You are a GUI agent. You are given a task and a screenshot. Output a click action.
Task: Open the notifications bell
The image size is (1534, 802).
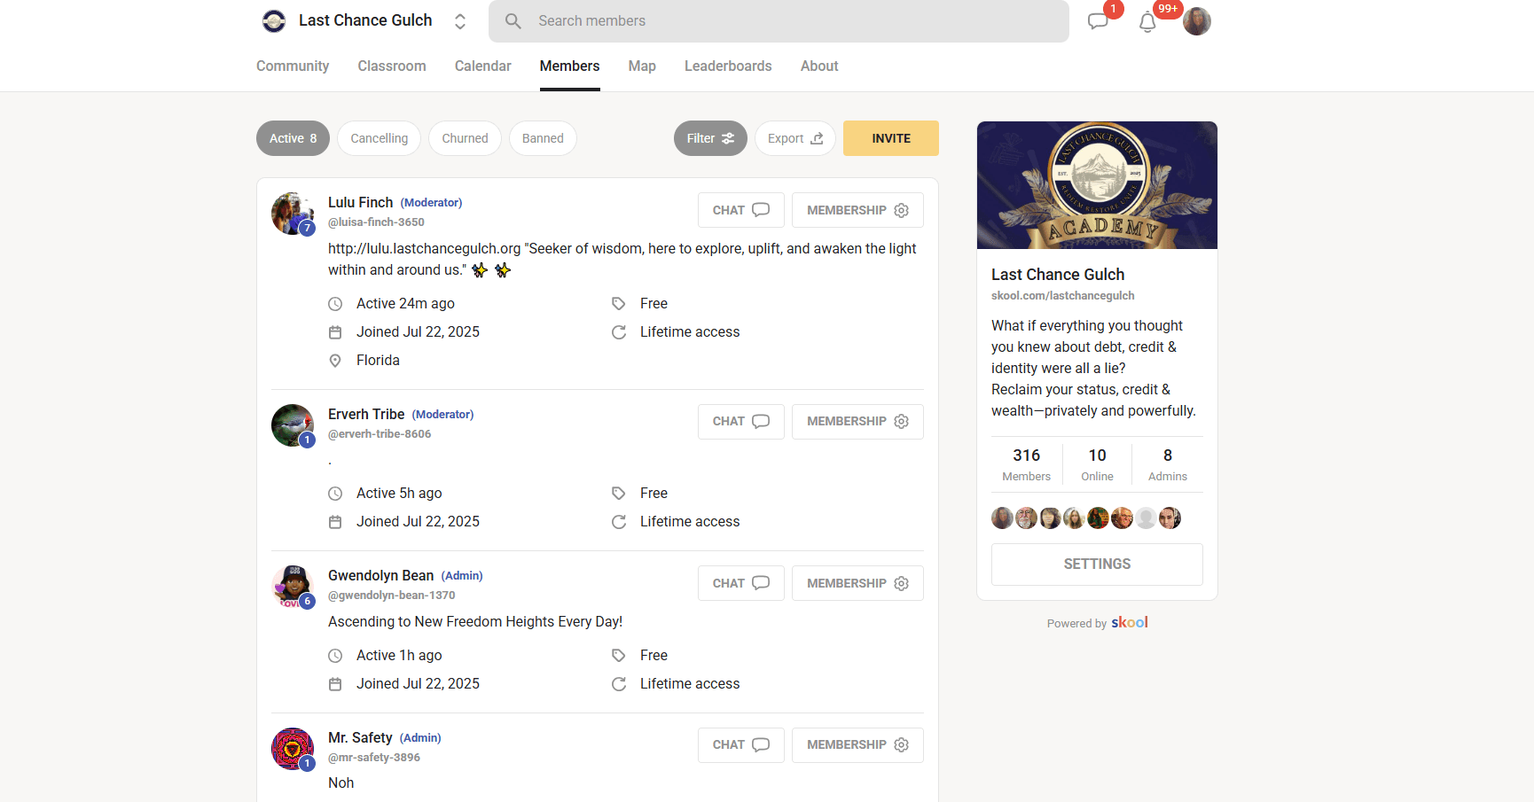click(x=1147, y=22)
